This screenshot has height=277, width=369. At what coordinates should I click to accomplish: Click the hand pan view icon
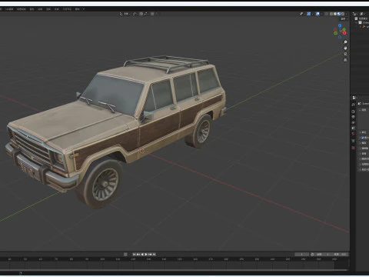click(x=345, y=48)
